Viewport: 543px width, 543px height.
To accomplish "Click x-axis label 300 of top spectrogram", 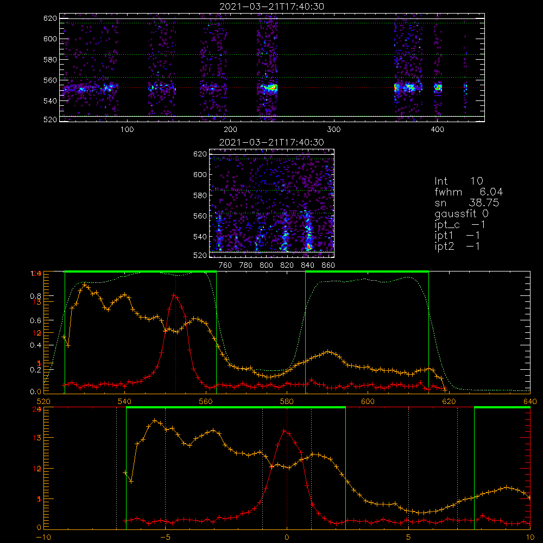I will pos(334,130).
